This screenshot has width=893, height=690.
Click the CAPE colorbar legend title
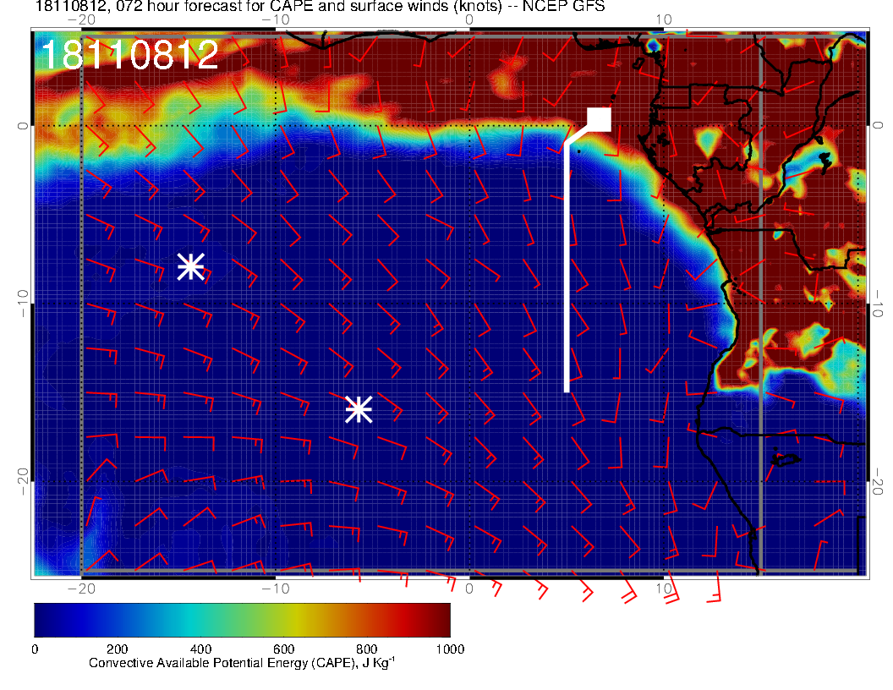(242, 663)
